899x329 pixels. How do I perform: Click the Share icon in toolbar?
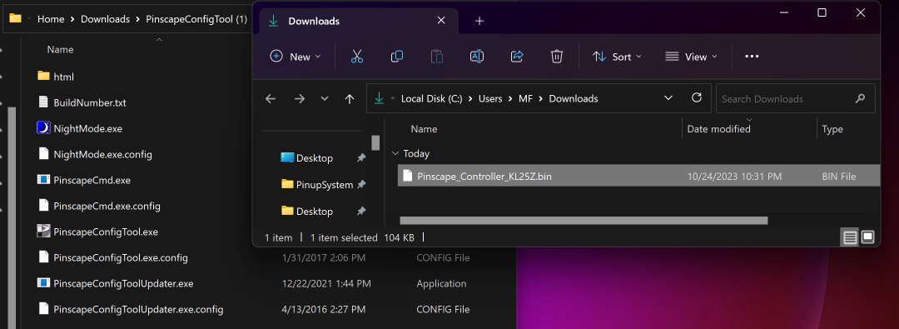[517, 57]
